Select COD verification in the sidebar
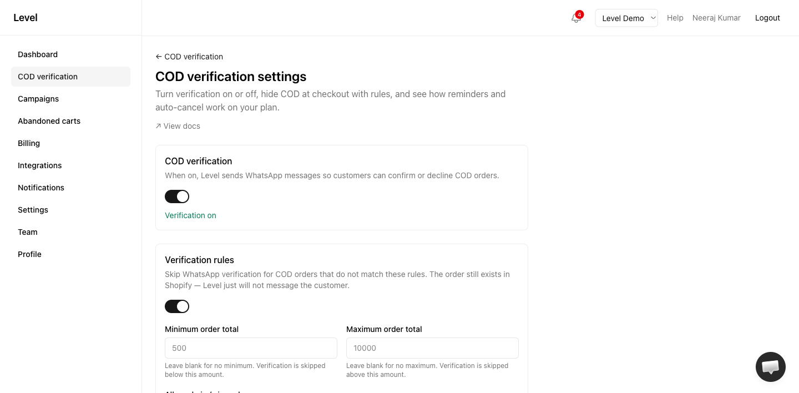799x393 pixels. [70, 77]
